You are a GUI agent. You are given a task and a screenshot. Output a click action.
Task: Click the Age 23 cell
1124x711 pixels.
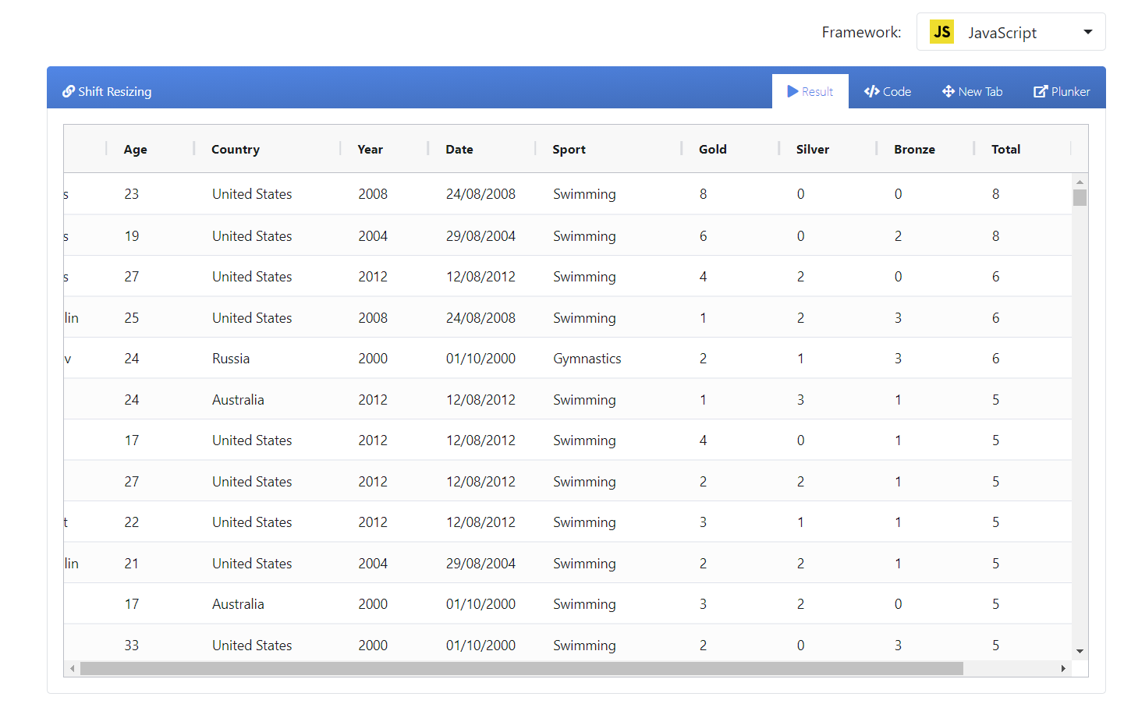(x=132, y=194)
